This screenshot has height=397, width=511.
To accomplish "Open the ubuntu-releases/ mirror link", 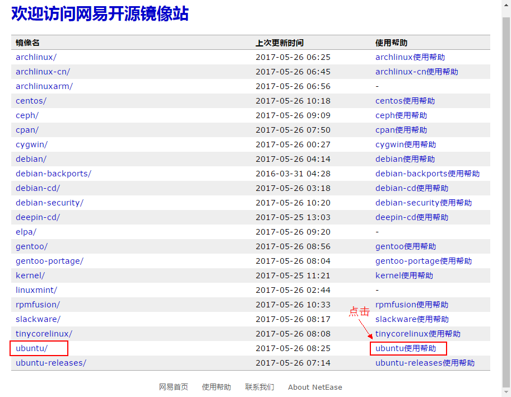I will [x=51, y=363].
